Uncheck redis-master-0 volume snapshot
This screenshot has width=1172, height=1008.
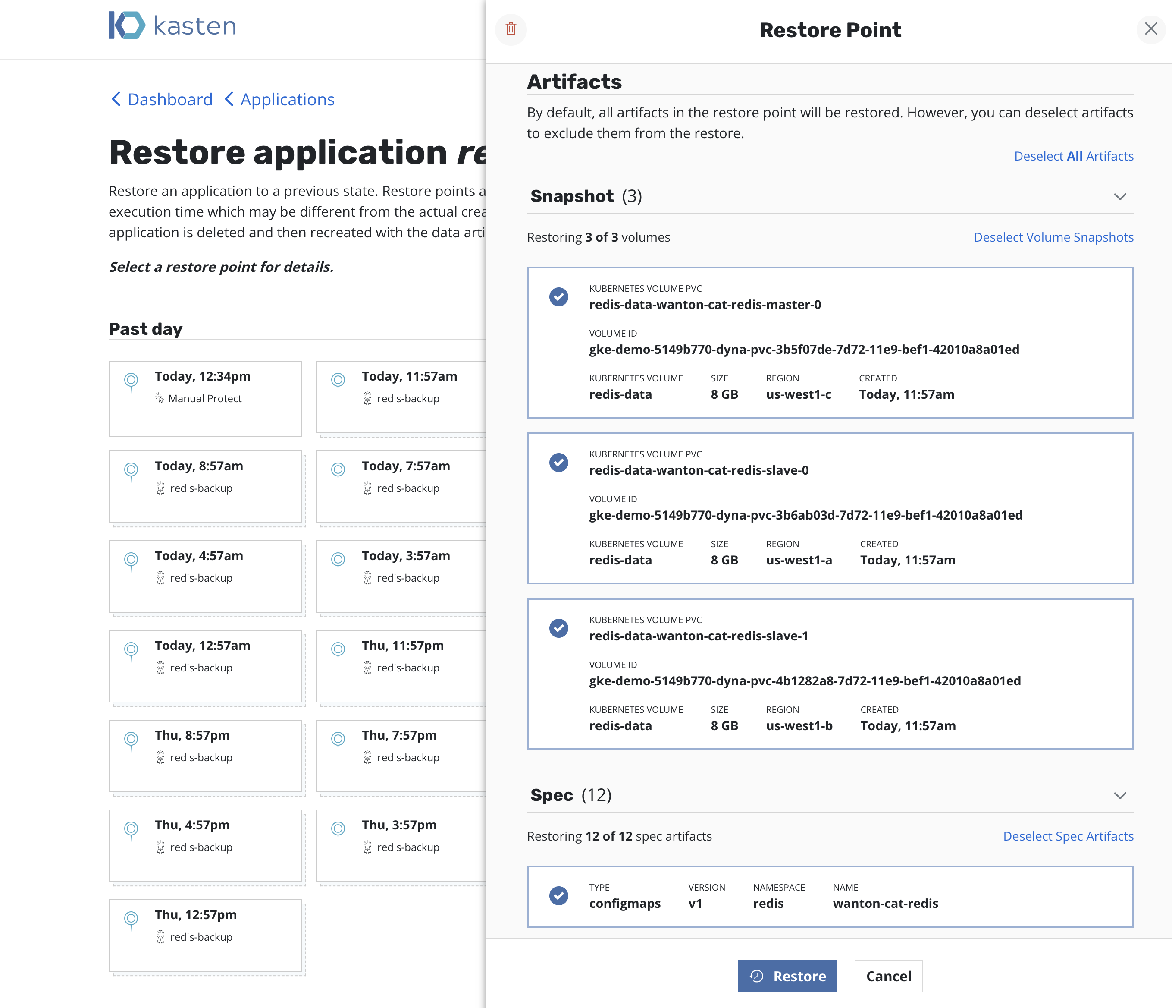pyautogui.click(x=558, y=296)
